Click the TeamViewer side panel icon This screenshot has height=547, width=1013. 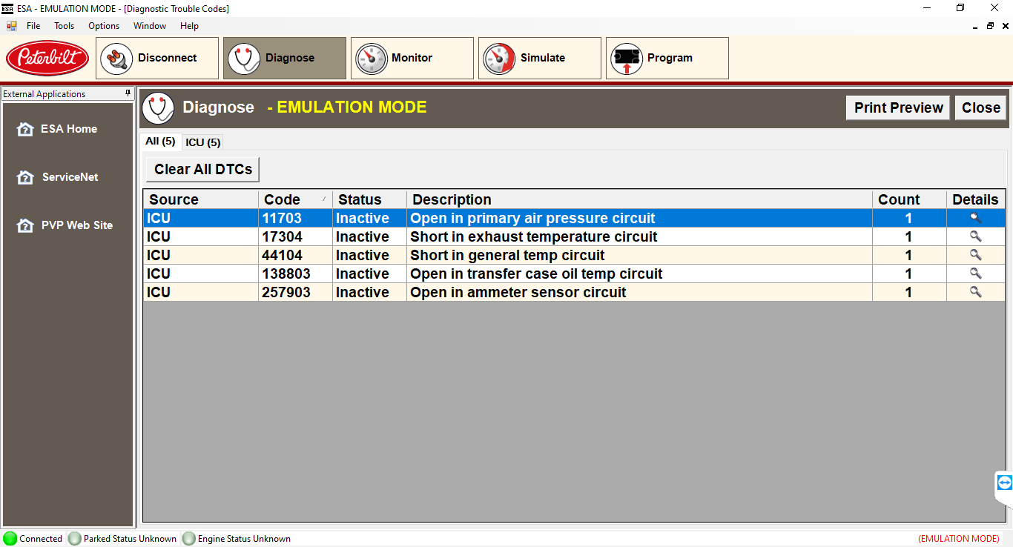point(1004,483)
